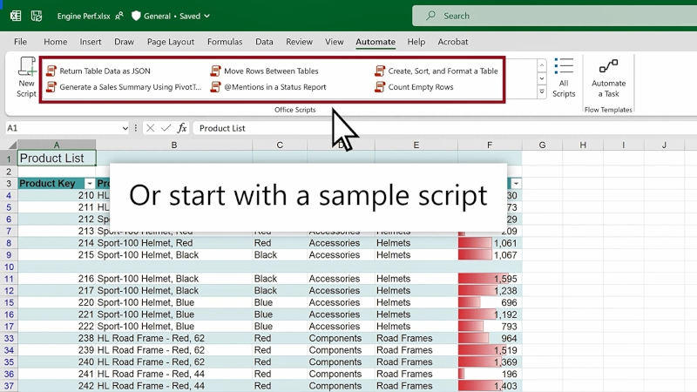Click the Components cell in row 35
This screenshot has height=392, width=697.
click(x=341, y=362)
